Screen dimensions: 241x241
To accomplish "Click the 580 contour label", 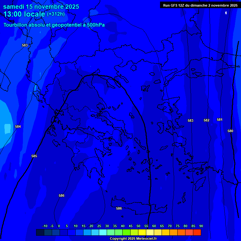I will point(230,131).
